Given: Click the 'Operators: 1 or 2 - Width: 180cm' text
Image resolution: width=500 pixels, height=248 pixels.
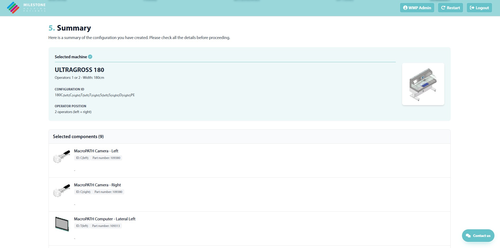Looking at the screenshot, I should point(79,77).
